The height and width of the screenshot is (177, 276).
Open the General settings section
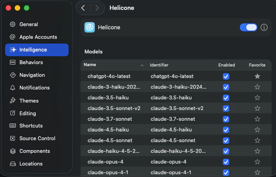coord(37,24)
